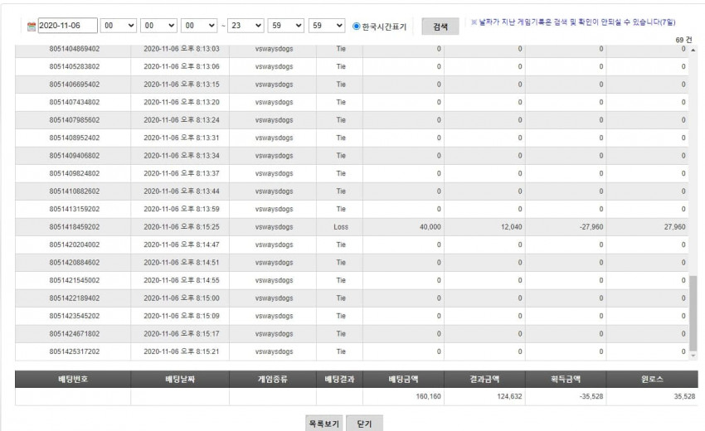
Task: Select bet number 8051404869402
Action: point(74,49)
